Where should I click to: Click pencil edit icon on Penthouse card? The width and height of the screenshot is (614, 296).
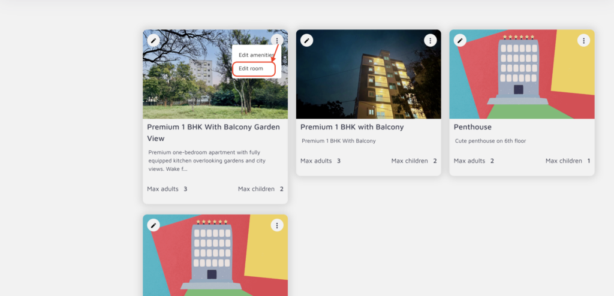pos(460,41)
